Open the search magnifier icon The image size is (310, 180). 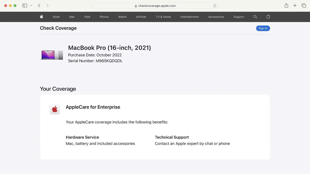click(255, 17)
